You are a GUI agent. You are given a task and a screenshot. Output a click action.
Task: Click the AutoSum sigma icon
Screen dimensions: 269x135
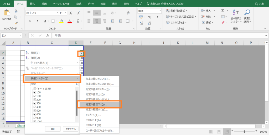pos(223,11)
